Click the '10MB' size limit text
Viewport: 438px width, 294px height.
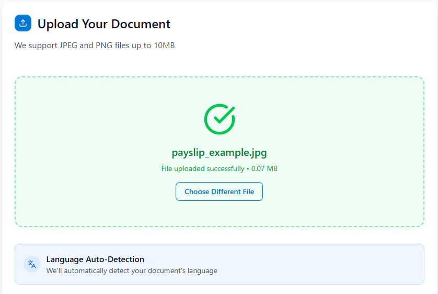(x=164, y=46)
